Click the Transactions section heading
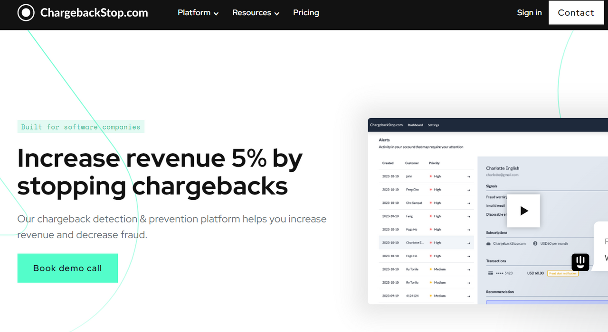Image resolution: width=608 pixels, height=332 pixels. point(496,261)
